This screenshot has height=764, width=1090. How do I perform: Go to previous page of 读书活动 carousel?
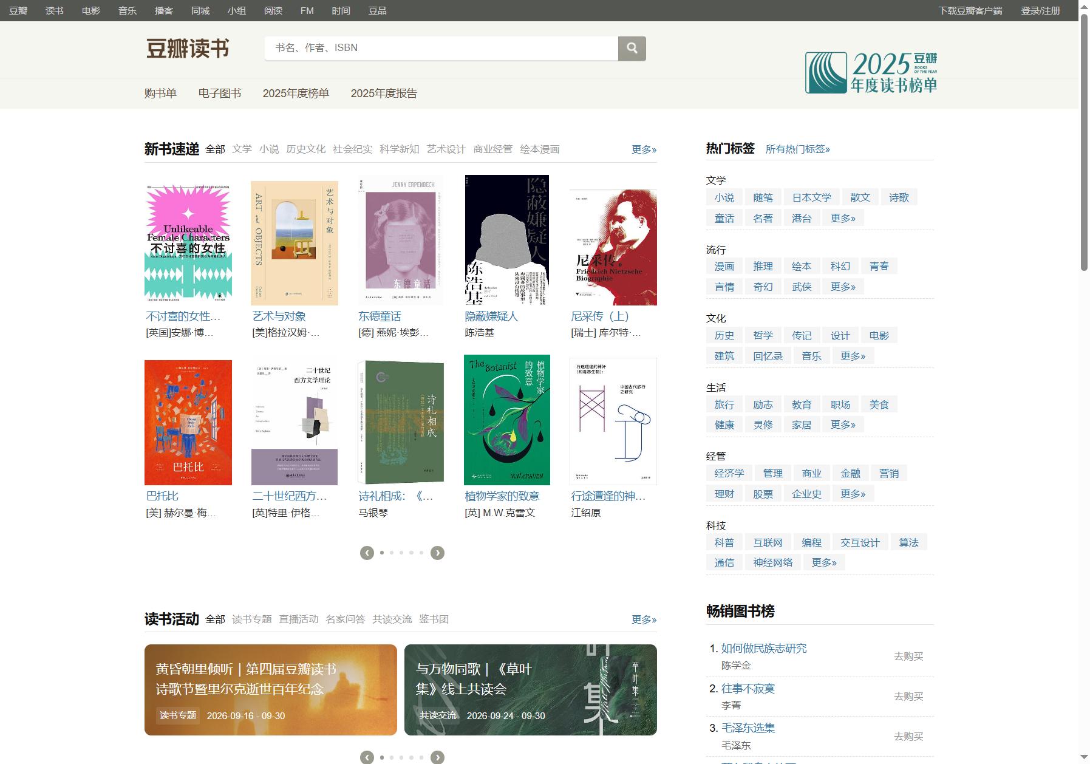click(x=367, y=757)
